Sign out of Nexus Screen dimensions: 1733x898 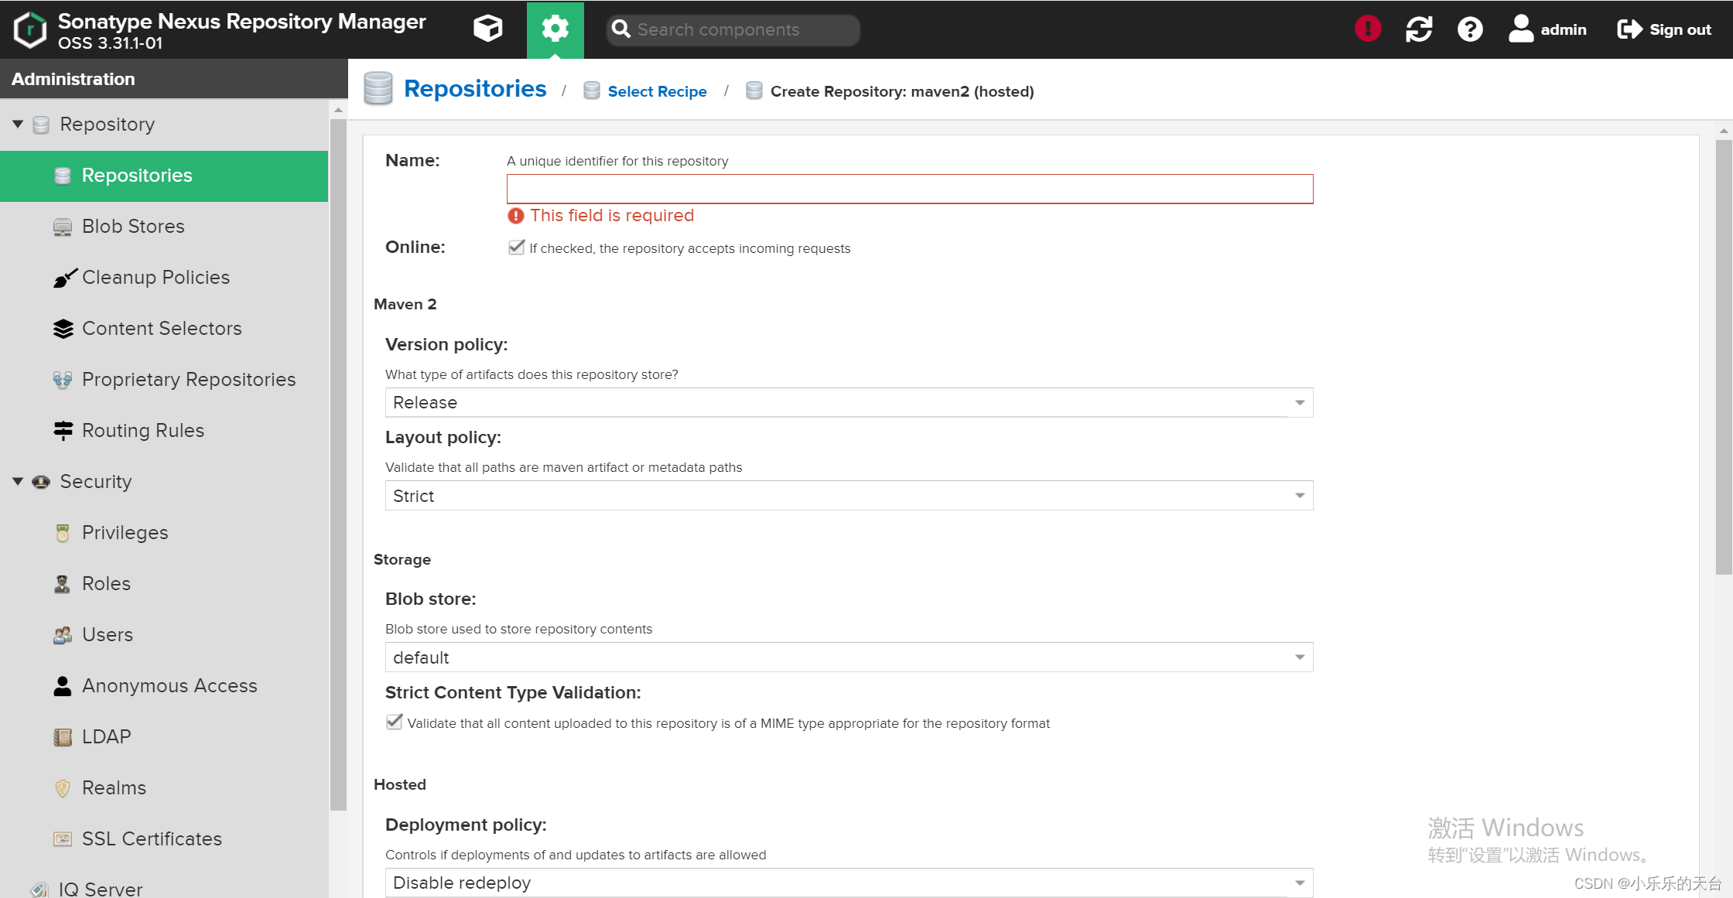click(x=1664, y=29)
